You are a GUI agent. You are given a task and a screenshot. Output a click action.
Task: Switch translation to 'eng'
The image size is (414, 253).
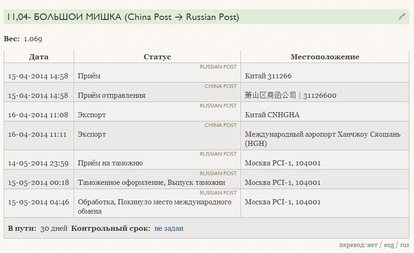[x=389, y=245]
